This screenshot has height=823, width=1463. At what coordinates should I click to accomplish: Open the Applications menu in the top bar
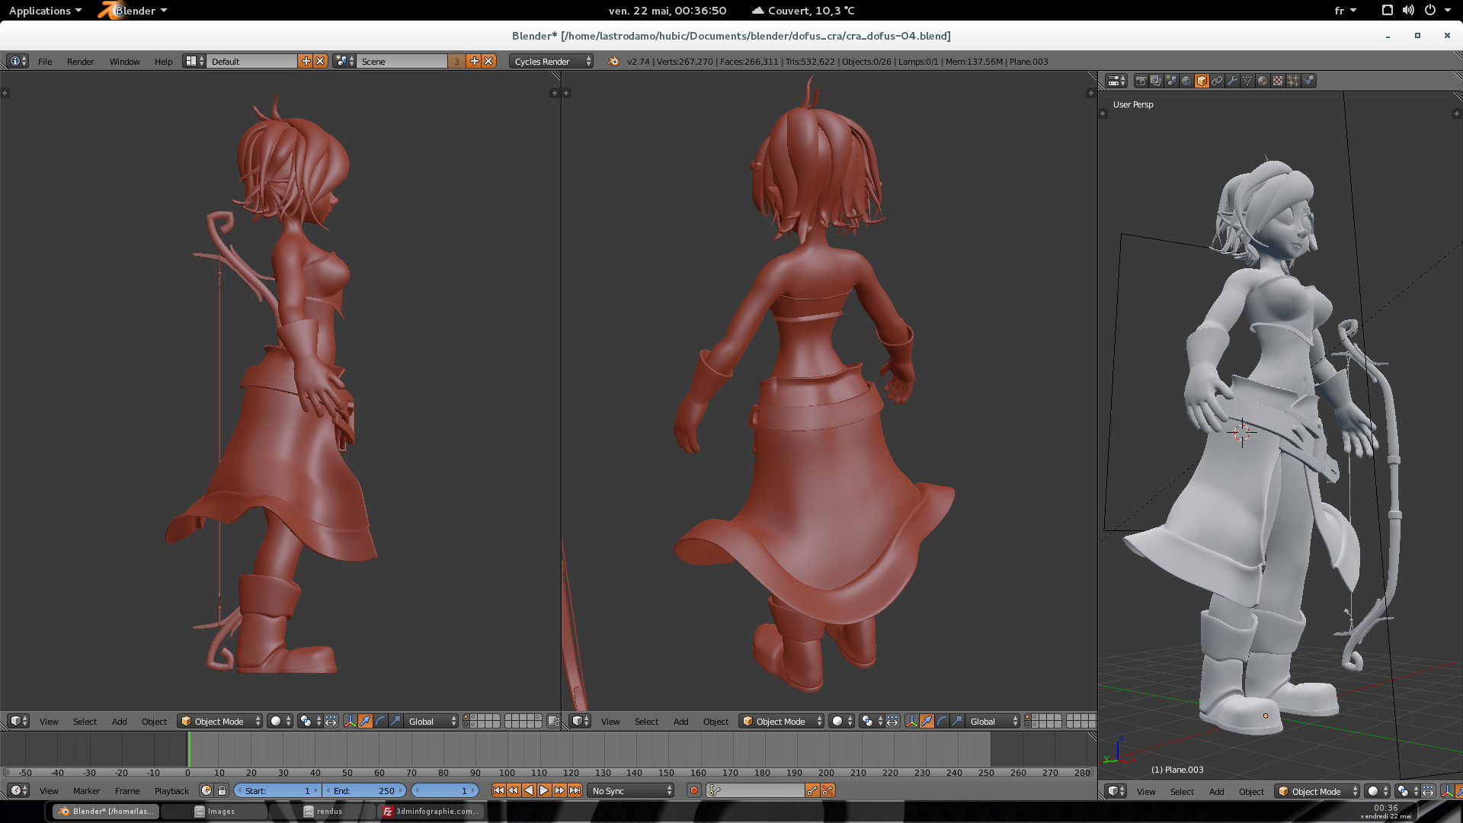pos(45,11)
